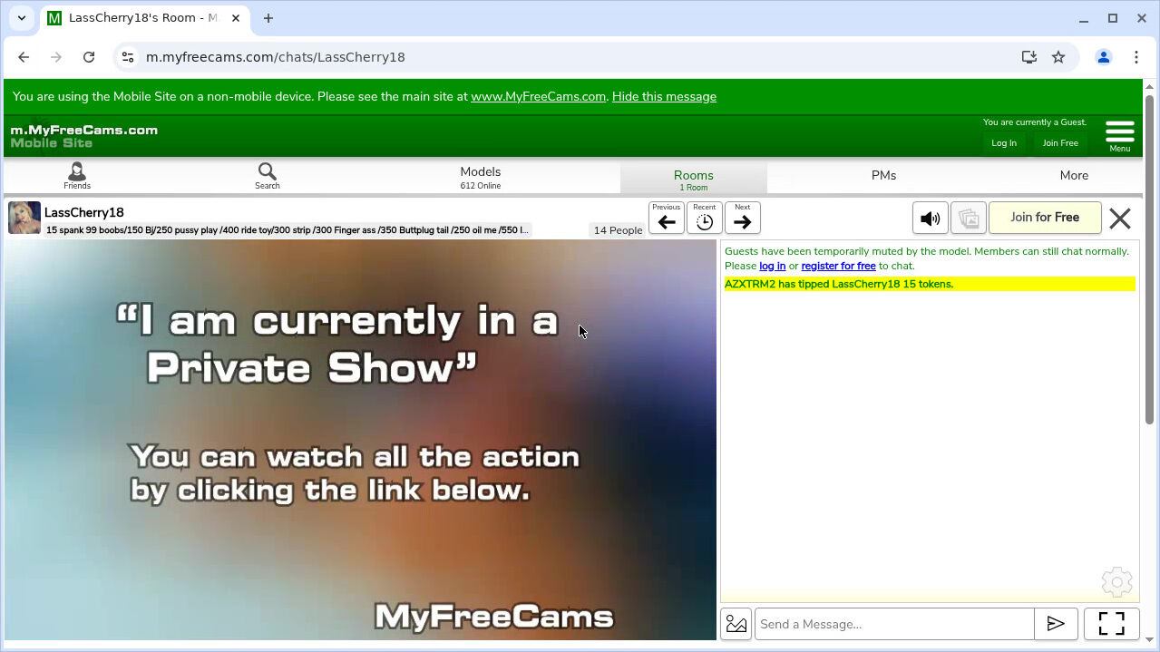Viewport: 1160px width, 652px height.
Task: Open Chrome three-dot options menu
Action: tap(1136, 57)
